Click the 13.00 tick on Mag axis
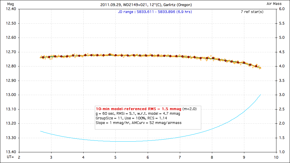 11,95
